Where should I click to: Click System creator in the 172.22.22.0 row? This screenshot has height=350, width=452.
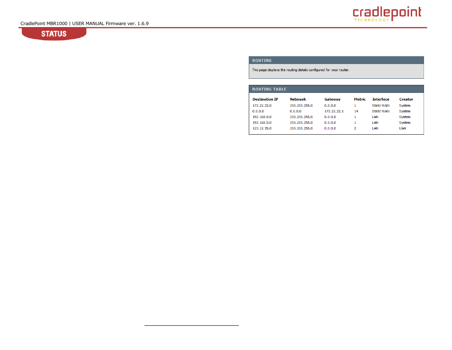405,106
